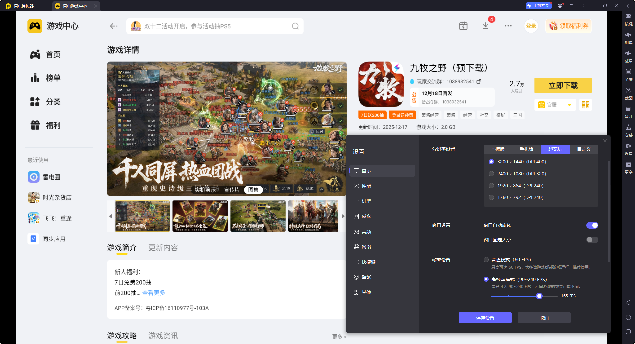Image resolution: width=635 pixels, height=344 pixels.
Task: Click the search magnifier icon
Action: [295, 26]
